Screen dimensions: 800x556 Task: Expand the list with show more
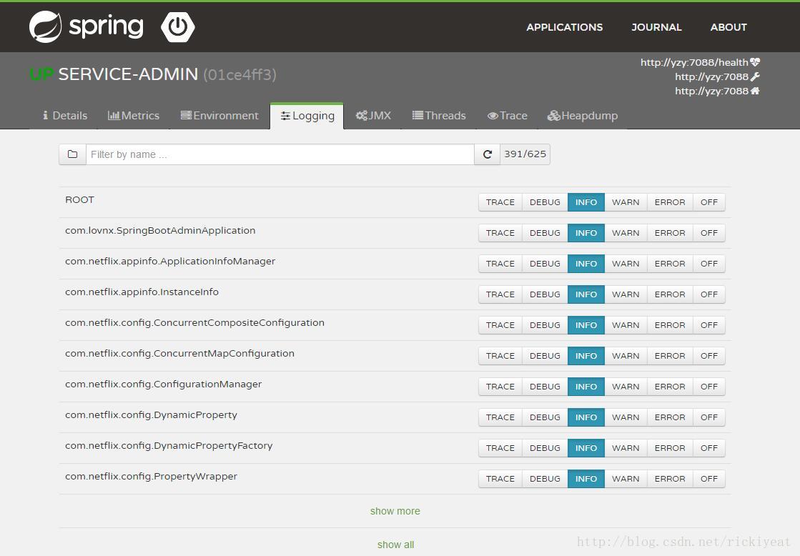tap(395, 510)
